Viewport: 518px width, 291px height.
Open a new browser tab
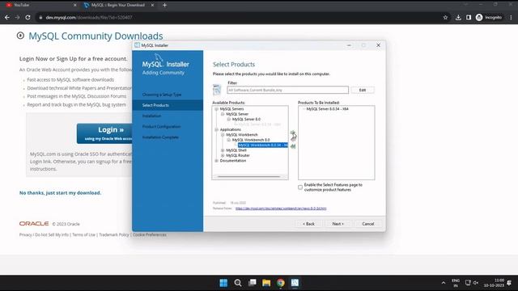coord(164,5)
